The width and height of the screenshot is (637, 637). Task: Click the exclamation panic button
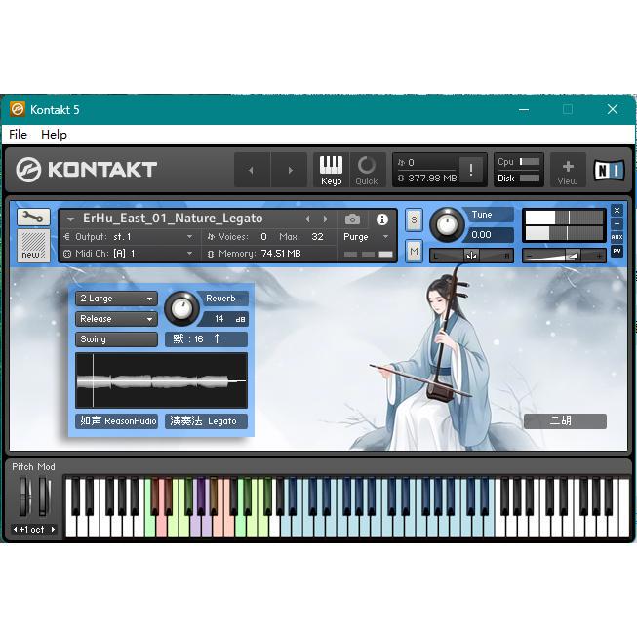[470, 169]
